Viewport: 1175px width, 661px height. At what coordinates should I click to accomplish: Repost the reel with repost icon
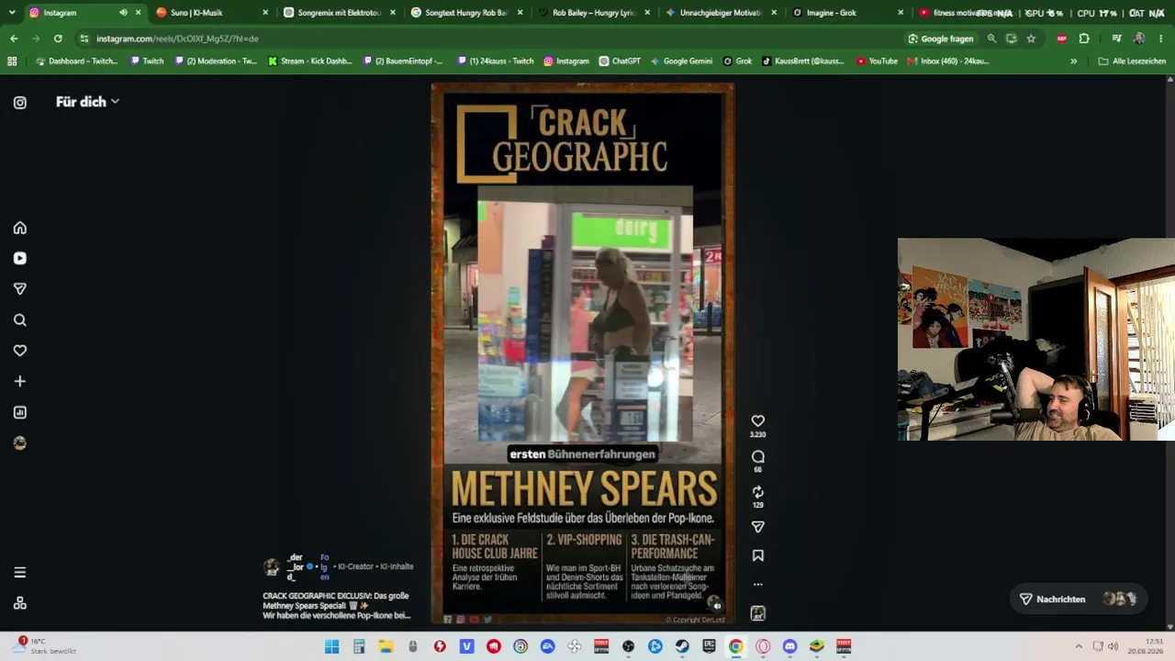[758, 492]
